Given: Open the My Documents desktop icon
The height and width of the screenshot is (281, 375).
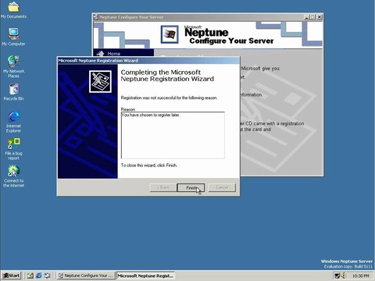Looking at the screenshot, I should (13, 10).
